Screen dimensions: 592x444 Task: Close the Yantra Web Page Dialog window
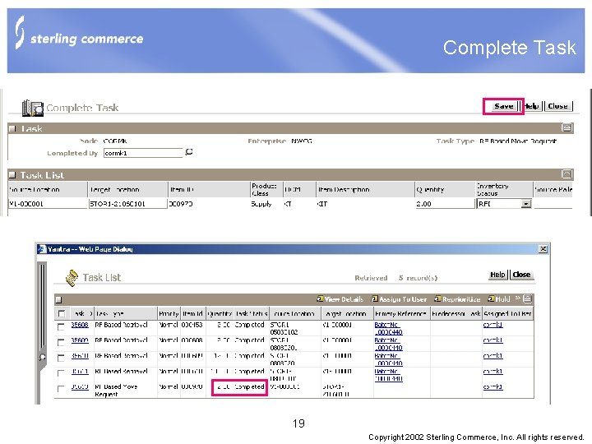543,249
